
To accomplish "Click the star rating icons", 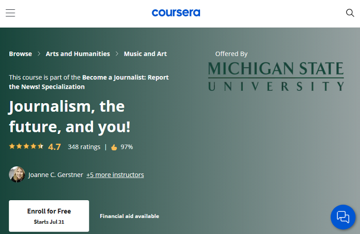I will tap(26, 146).
